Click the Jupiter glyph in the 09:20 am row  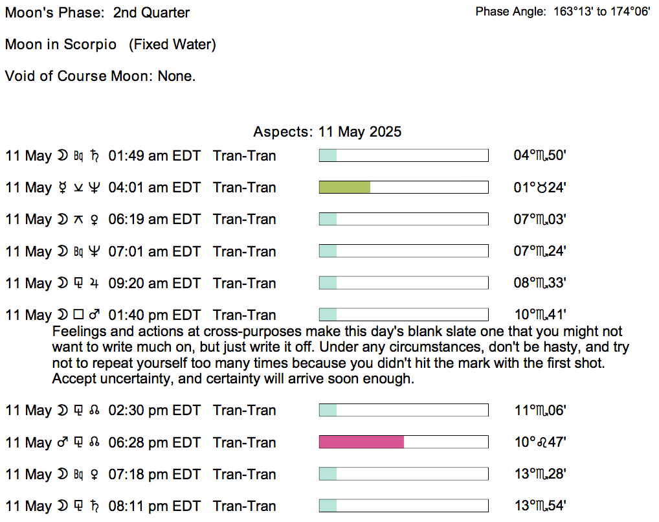(x=95, y=284)
